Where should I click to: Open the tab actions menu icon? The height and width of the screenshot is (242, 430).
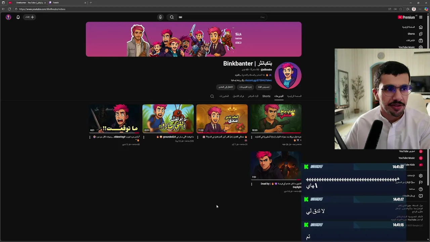pos(3,3)
